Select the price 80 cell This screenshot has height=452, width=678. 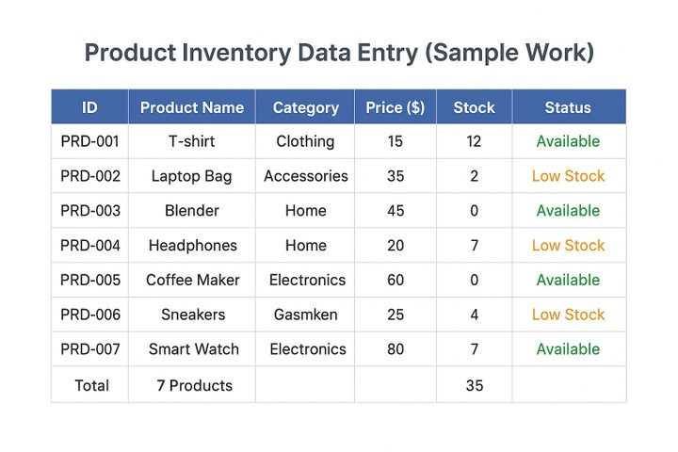(395, 349)
